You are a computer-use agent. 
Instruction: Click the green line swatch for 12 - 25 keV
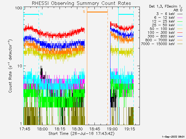(x=180, y=21)
